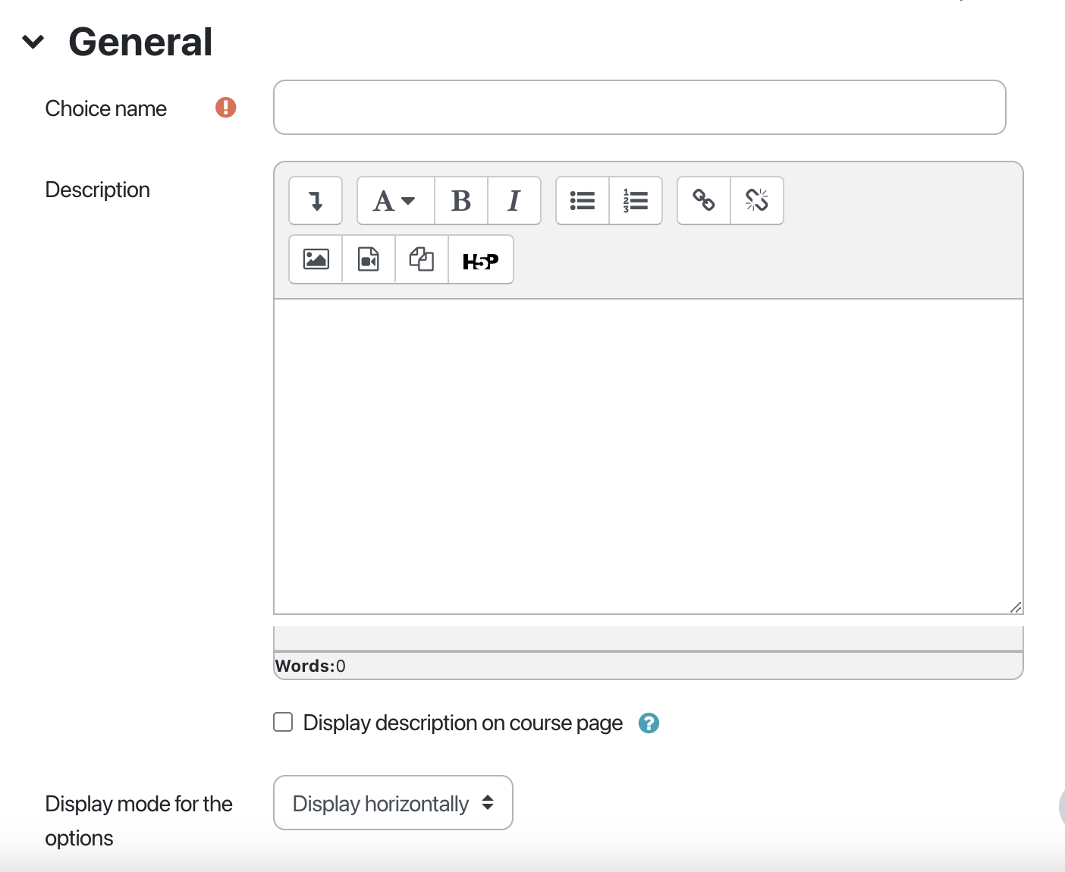Open the manage files tool

(x=422, y=259)
